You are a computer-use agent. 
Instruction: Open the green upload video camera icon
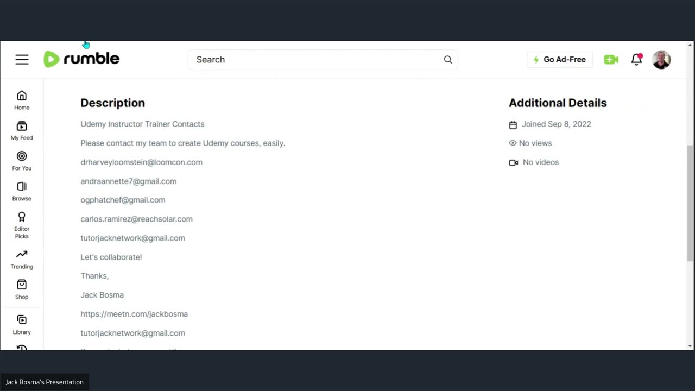[x=611, y=60]
